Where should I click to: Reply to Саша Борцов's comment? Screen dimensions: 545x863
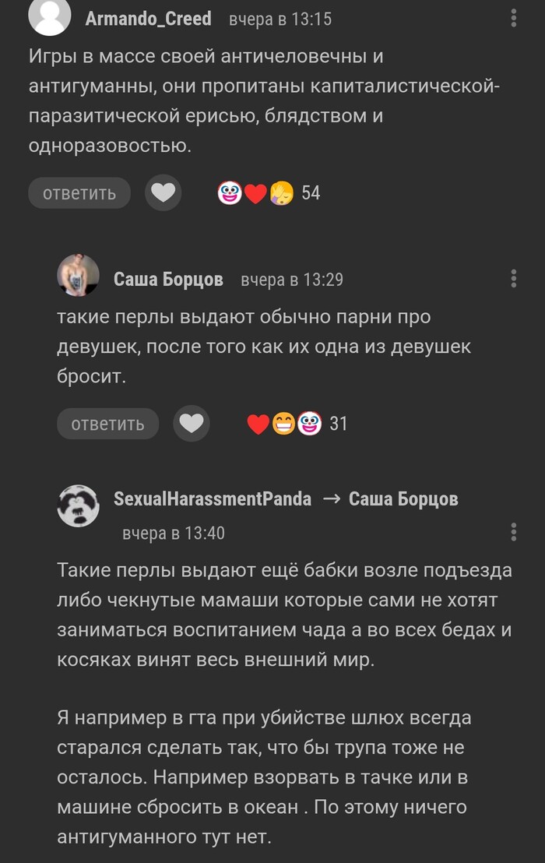click(107, 424)
